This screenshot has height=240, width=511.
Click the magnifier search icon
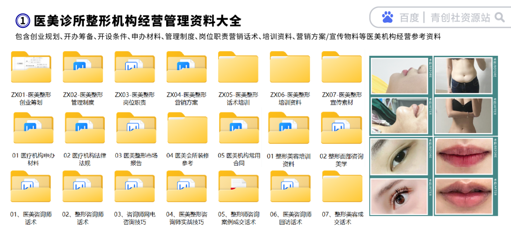pyautogui.click(x=499, y=17)
